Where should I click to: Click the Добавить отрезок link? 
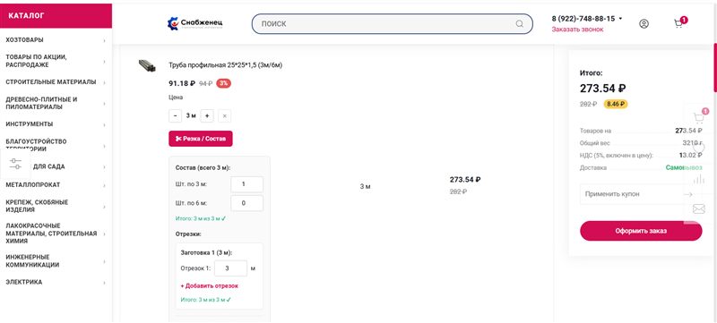[210, 286]
